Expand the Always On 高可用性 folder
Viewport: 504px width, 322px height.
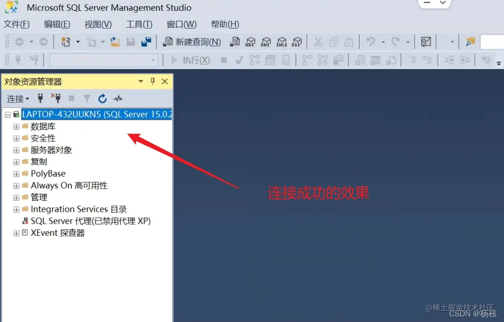[16, 186]
